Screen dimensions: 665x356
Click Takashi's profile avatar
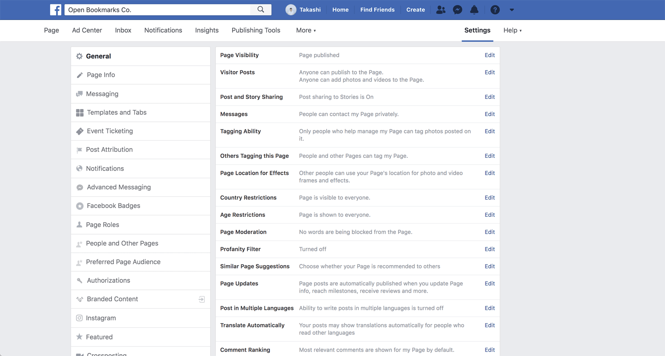coord(291,10)
